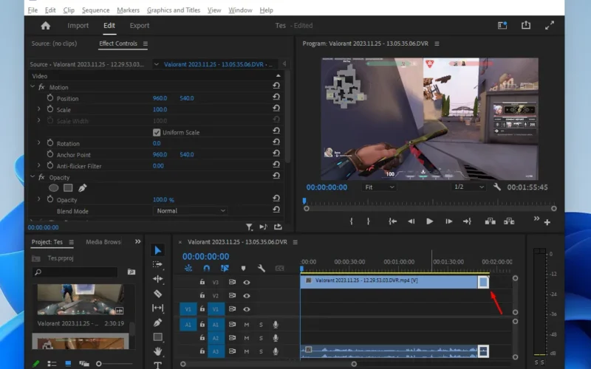Show hidden project panel tabs chevron
This screenshot has height=369, width=591.
tap(138, 242)
